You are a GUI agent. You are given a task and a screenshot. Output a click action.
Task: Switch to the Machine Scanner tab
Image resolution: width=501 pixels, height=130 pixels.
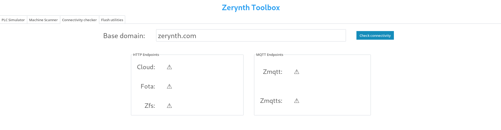tap(43, 20)
